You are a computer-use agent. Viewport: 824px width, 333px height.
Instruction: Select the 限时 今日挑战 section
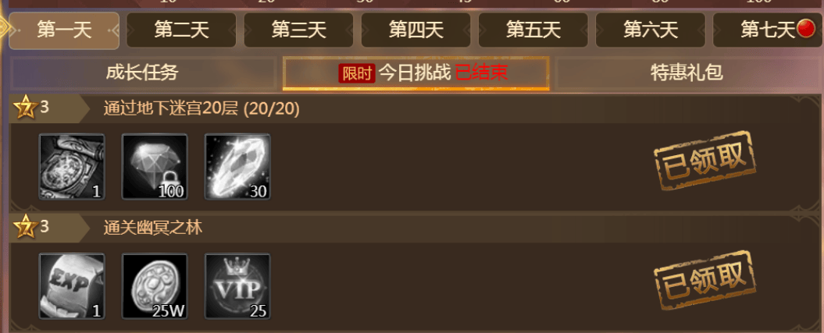click(416, 73)
